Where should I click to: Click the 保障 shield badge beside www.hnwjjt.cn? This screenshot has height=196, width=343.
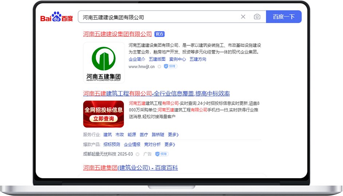pos(170,66)
